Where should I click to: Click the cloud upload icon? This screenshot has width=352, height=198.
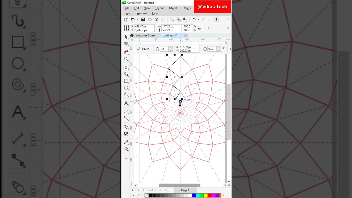coord(156,20)
